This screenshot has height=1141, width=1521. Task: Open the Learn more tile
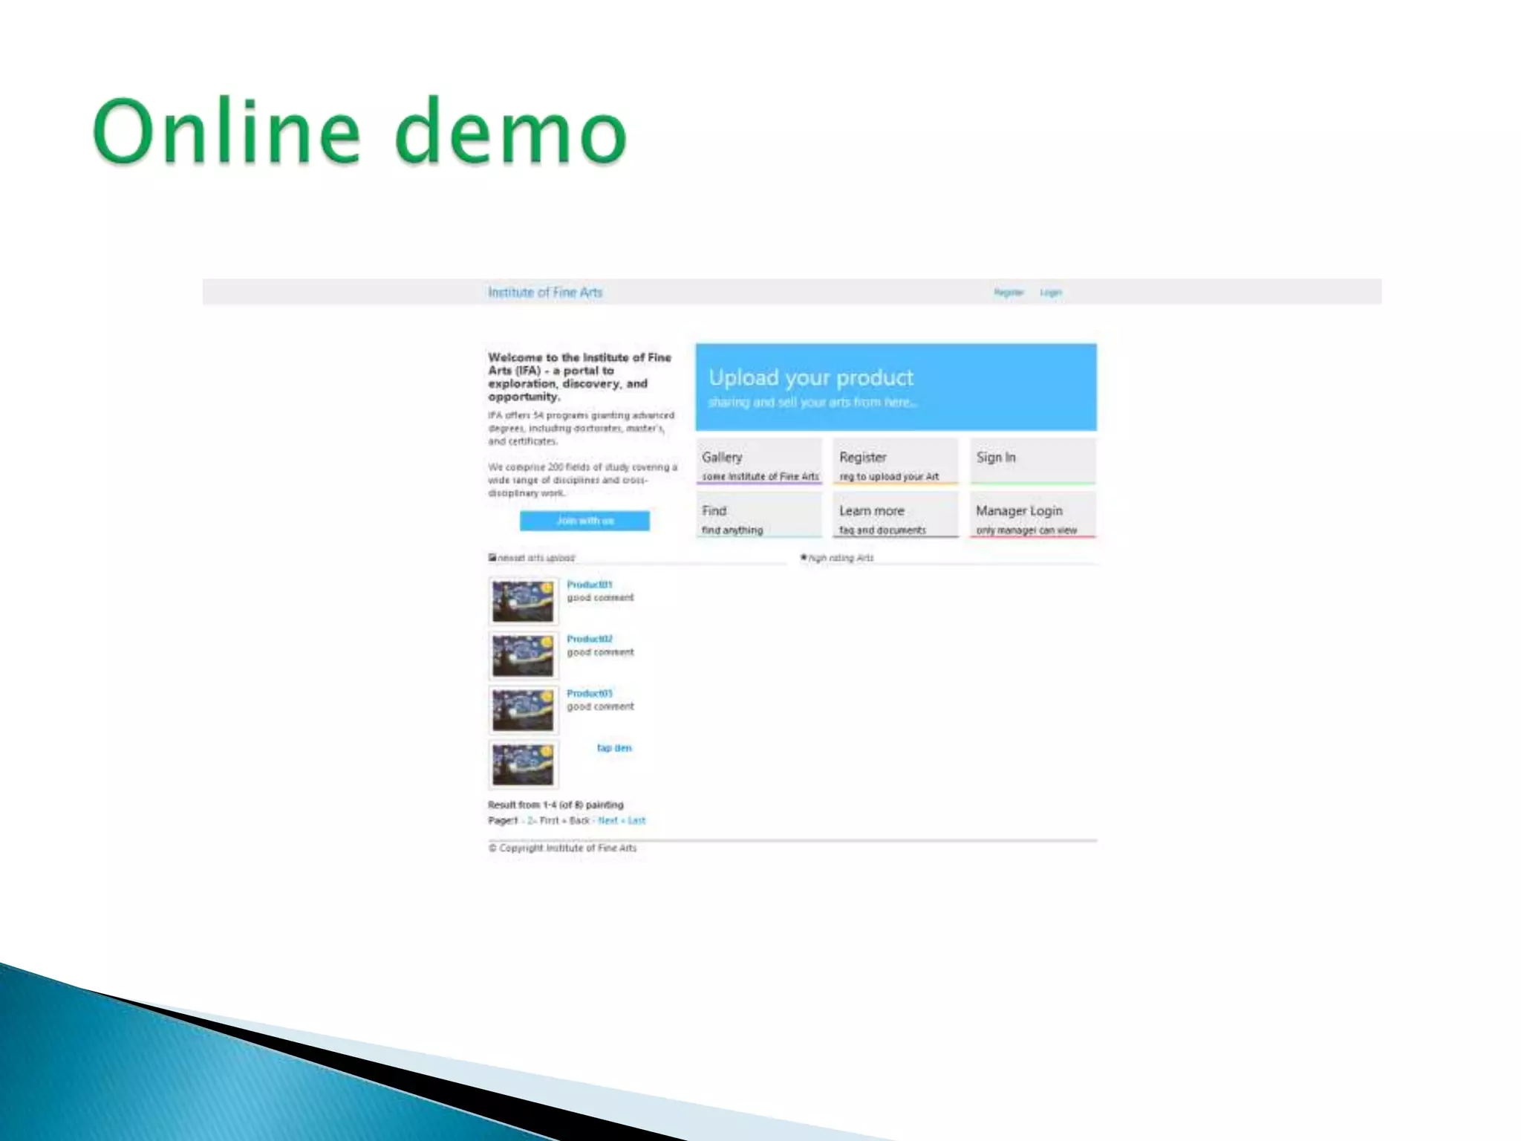click(x=895, y=515)
